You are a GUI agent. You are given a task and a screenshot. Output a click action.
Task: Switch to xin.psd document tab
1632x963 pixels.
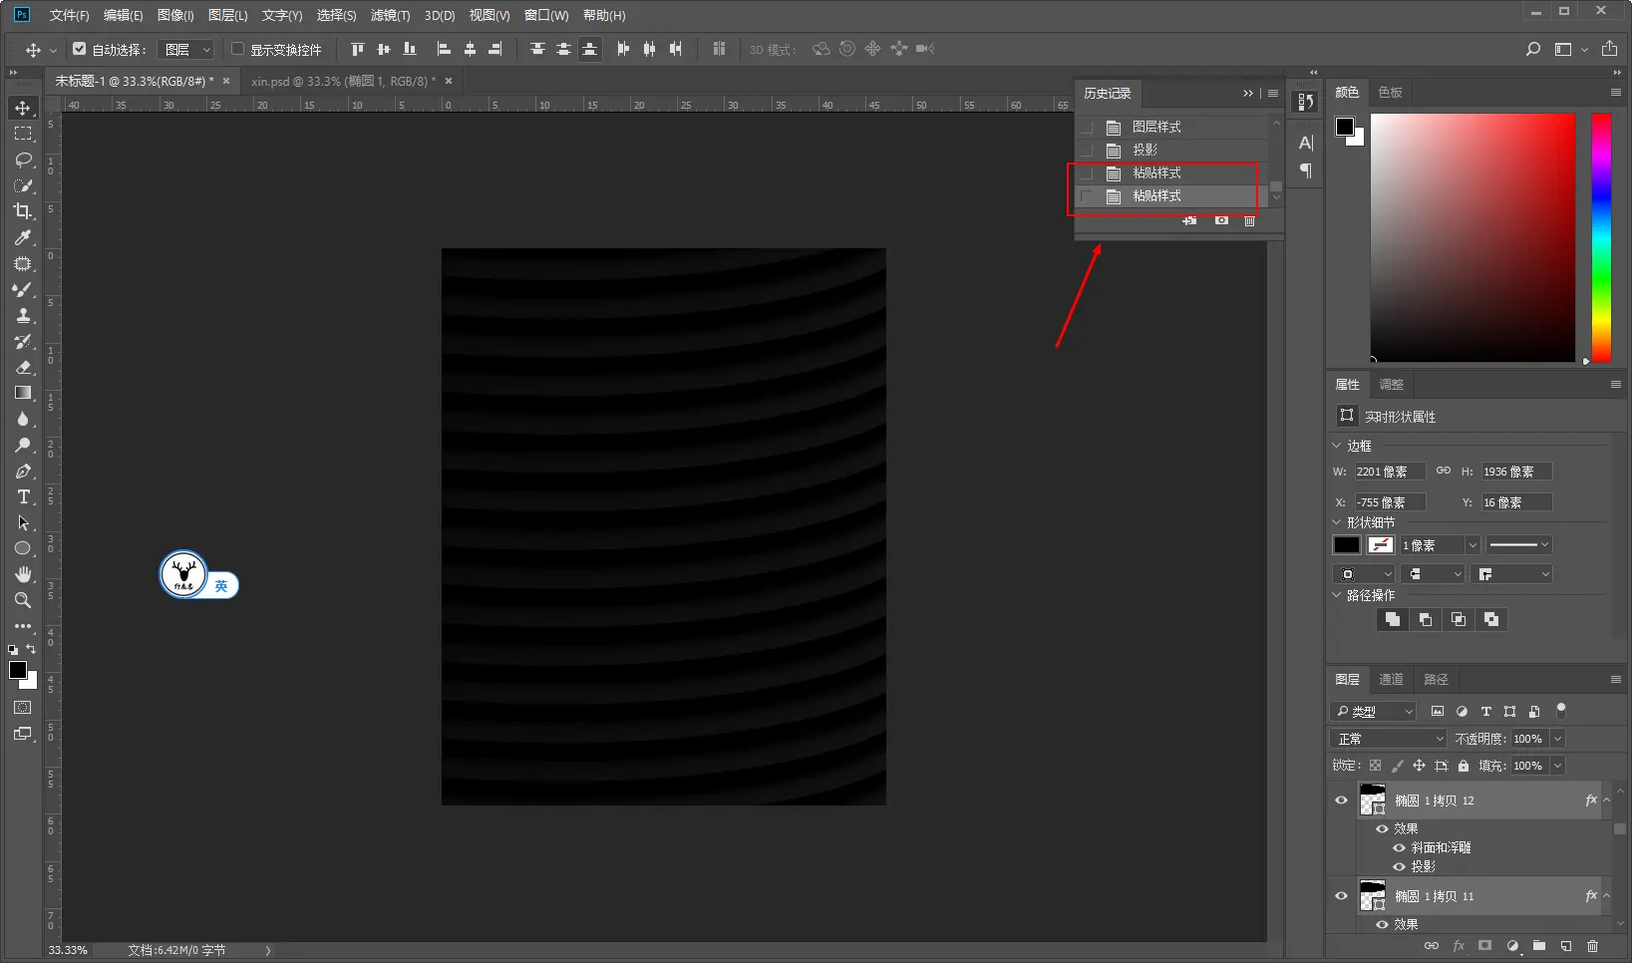pyautogui.click(x=343, y=81)
